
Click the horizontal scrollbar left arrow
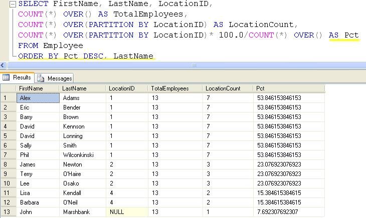click(3, 65)
